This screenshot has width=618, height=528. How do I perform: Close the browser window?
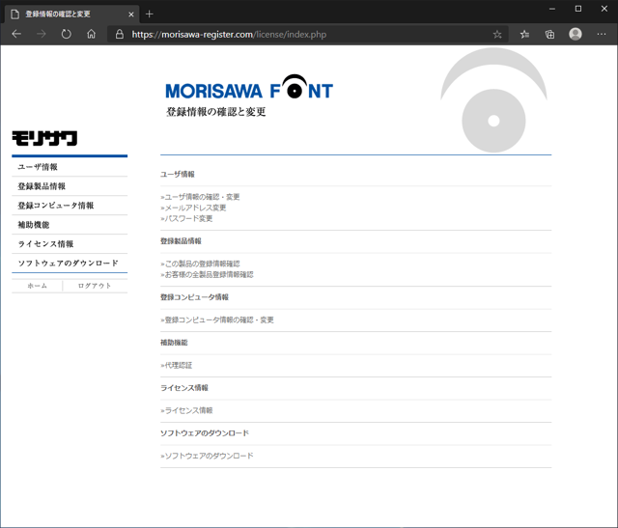pos(604,9)
